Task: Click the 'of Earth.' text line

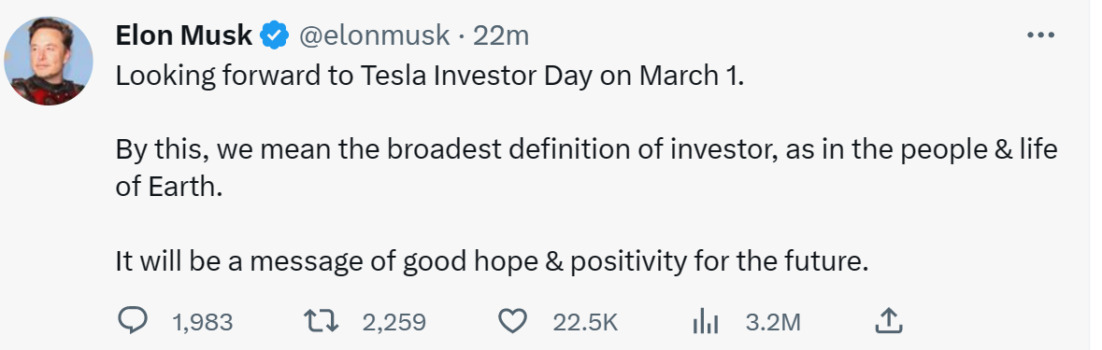Action: point(168,188)
